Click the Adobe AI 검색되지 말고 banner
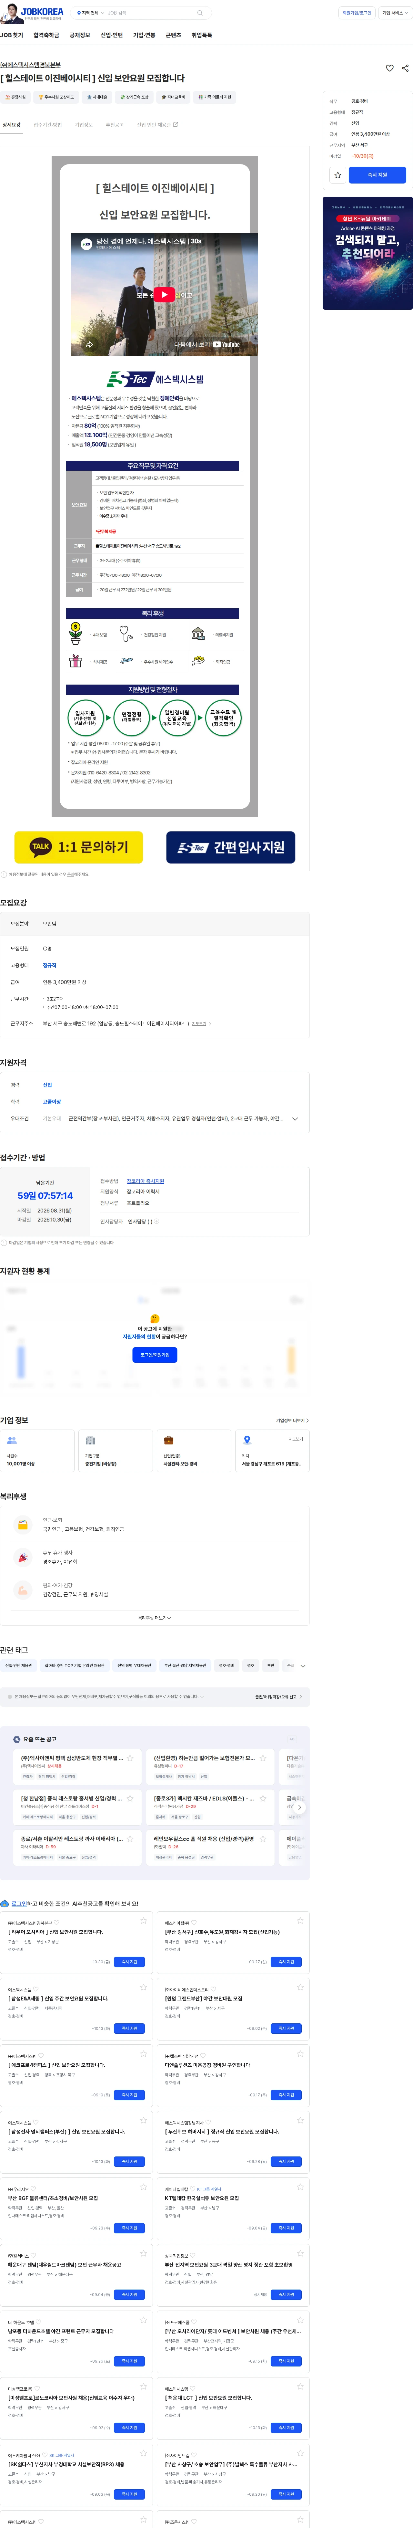Image resolution: width=413 pixels, height=2528 pixels. point(368,253)
